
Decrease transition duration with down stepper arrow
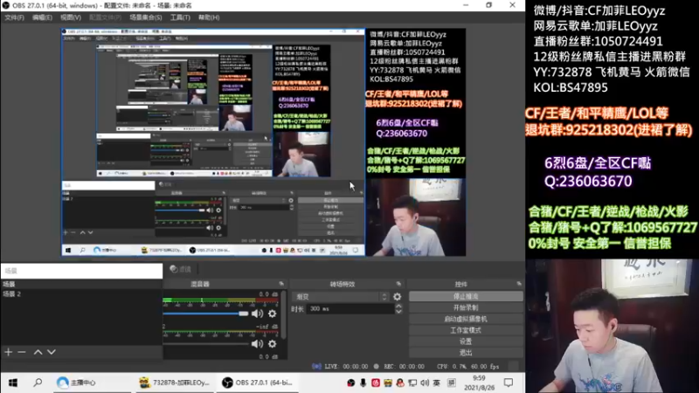398,312
